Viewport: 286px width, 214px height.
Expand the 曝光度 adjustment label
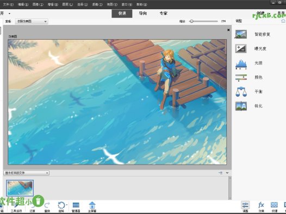tap(260, 49)
